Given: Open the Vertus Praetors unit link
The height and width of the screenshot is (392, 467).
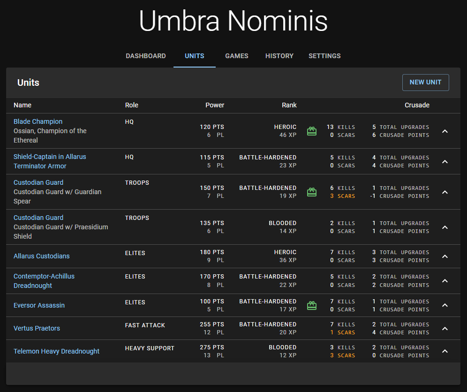Looking at the screenshot, I should 37,328.
